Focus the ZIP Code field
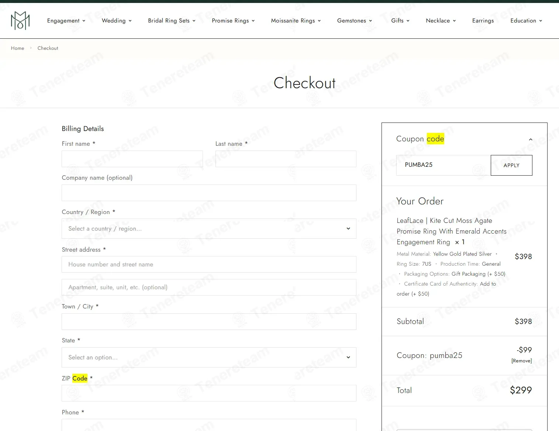Viewport: 559px width, 431px height. point(209,393)
